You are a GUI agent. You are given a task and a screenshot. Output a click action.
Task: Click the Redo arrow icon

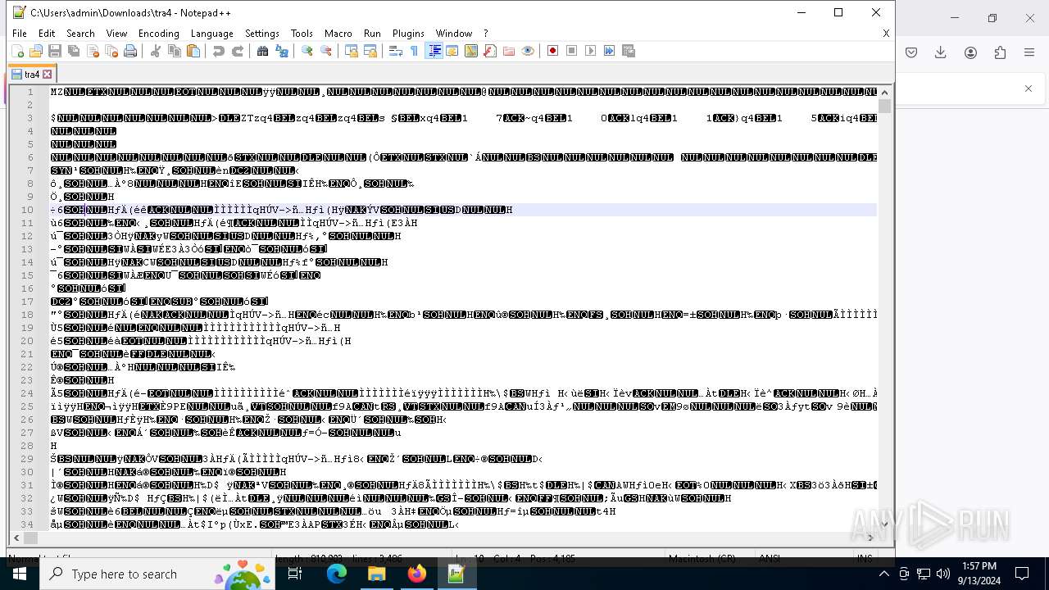(x=238, y=51)
